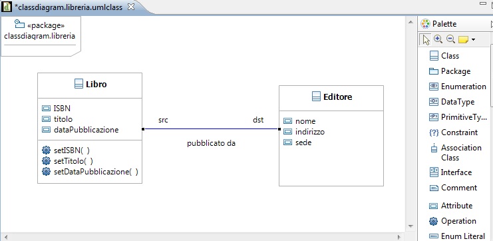Click the zoom in magnifier tool
This screenshot has width=493, height=241.
click(438, 39)
